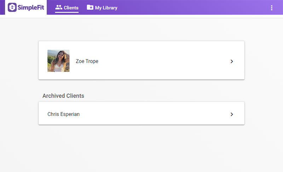Viewport: 283px width, 172px height.
Task: Click empty space inside Zoe Trope's card
Action: coord(159,61)
